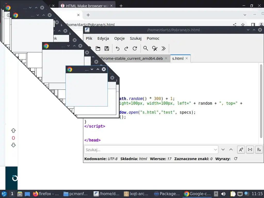Image resolution: width=264 pixels, height=198 pixels.
Task: Find next match with down chevron
Action: (223, 150)
